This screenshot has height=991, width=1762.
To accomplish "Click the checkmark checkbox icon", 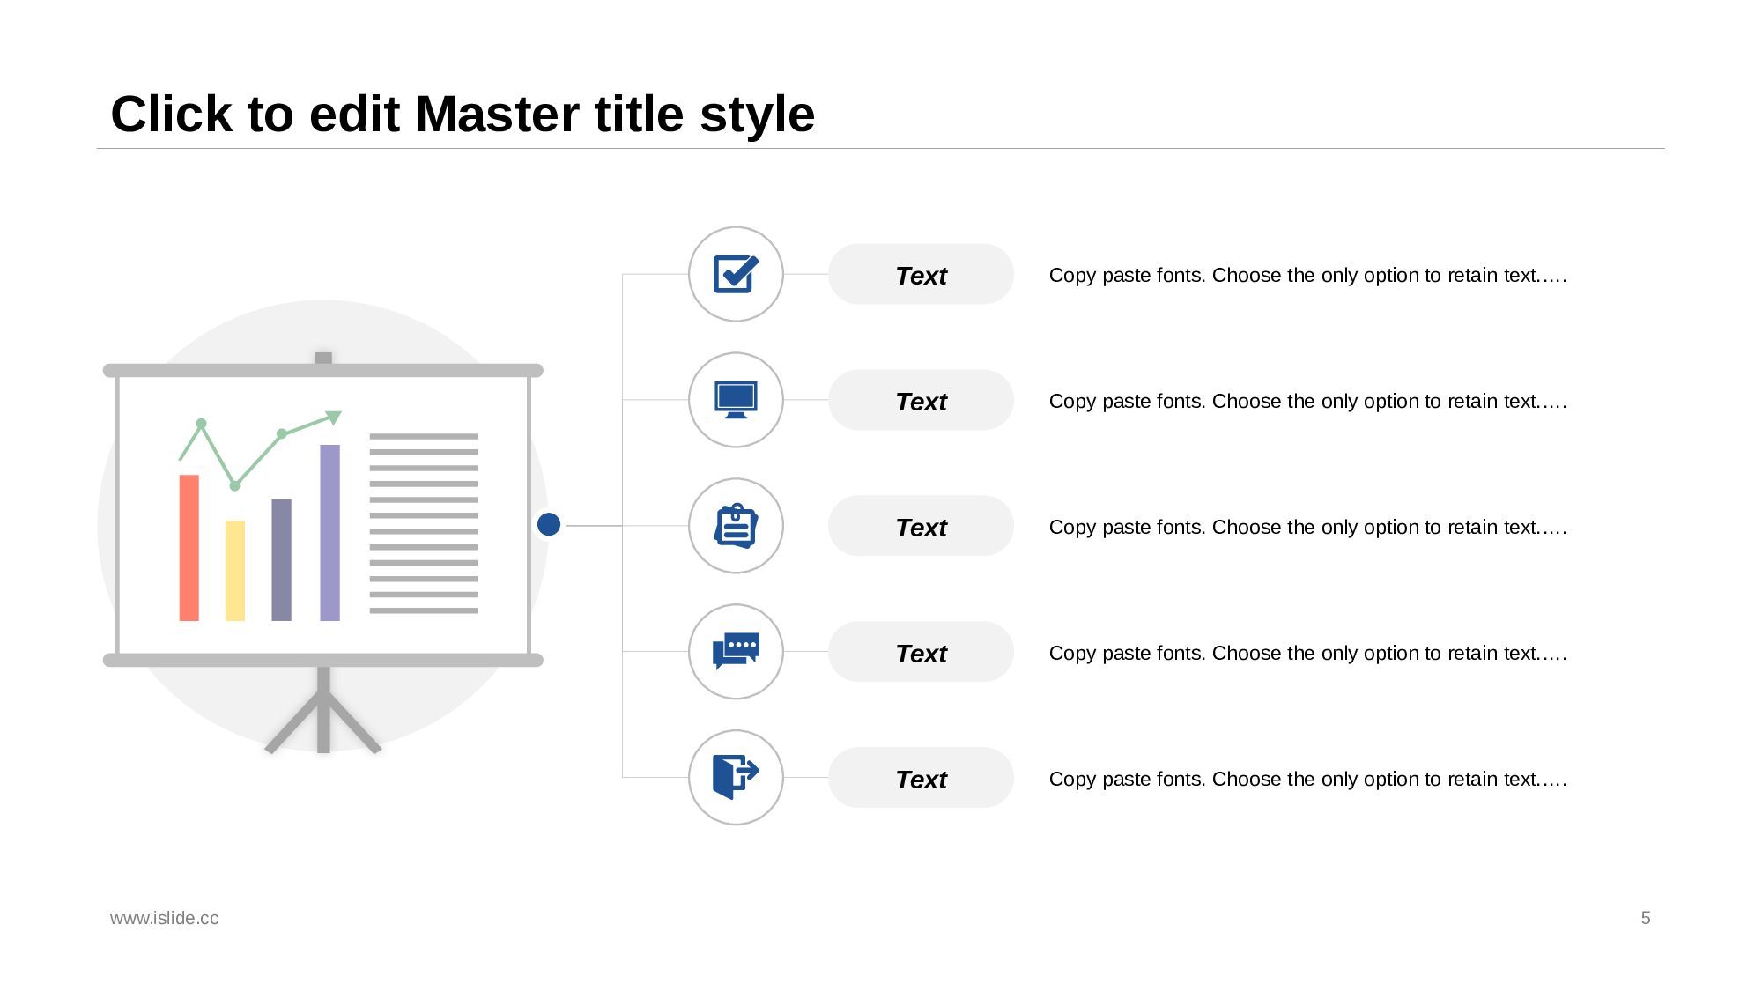I will pos(736,274).
